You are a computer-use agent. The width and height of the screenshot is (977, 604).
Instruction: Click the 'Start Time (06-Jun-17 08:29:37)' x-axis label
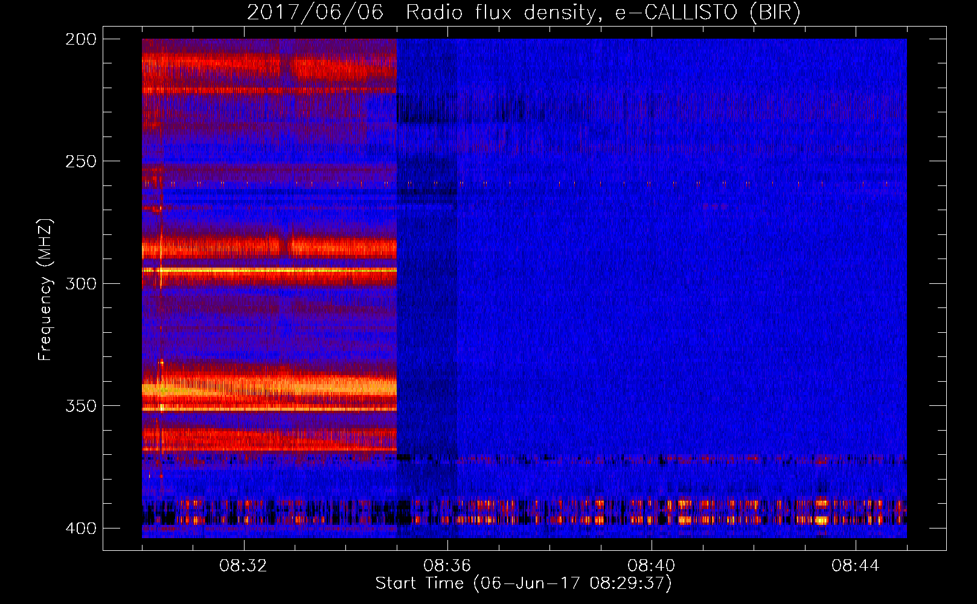(x=524, y=583)
